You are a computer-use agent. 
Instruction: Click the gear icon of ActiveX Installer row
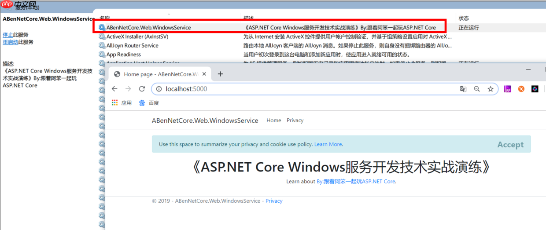click(x=102, y=37)
